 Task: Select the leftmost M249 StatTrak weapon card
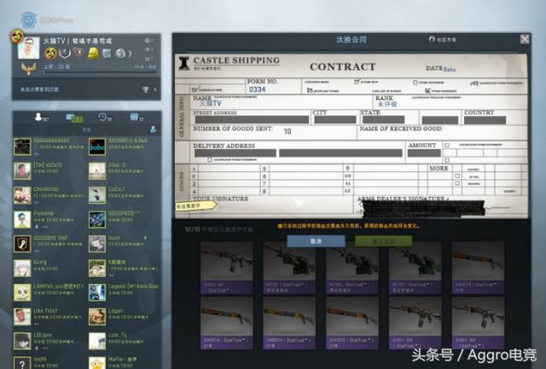(289, 268)
